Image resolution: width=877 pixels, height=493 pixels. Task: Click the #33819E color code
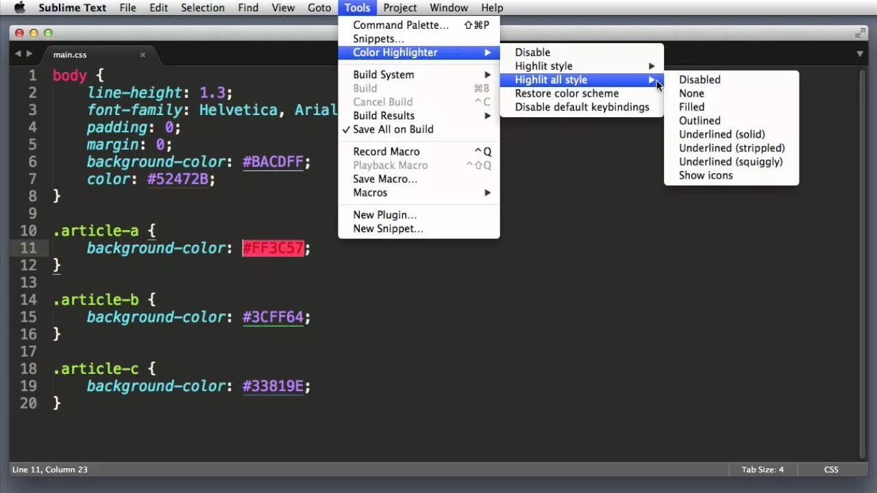tap(273, 386)
